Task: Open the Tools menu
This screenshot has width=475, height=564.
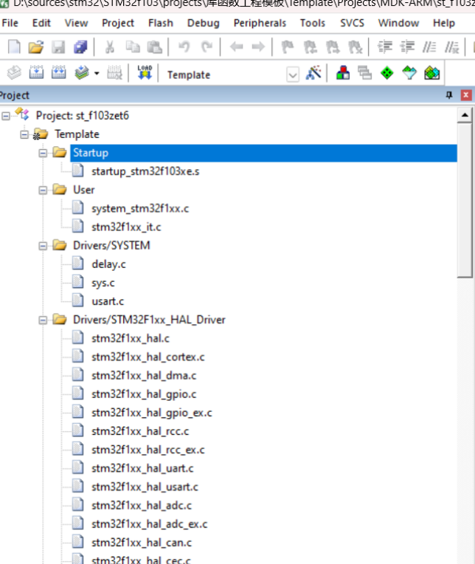Action: tap(313, 23)
